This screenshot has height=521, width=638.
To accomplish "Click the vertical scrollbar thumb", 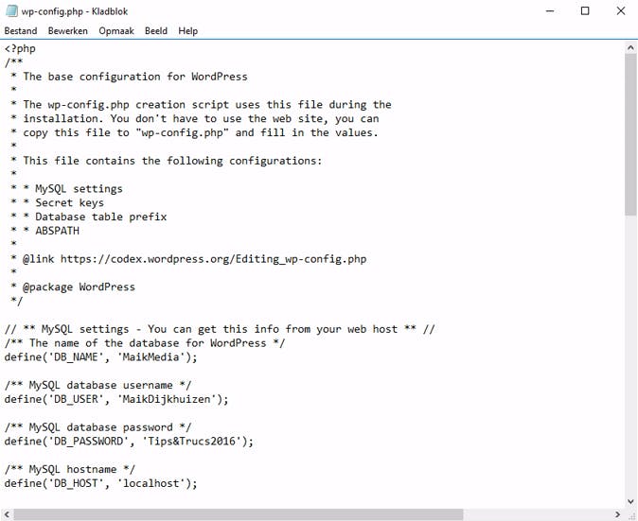I will [631, 132].
